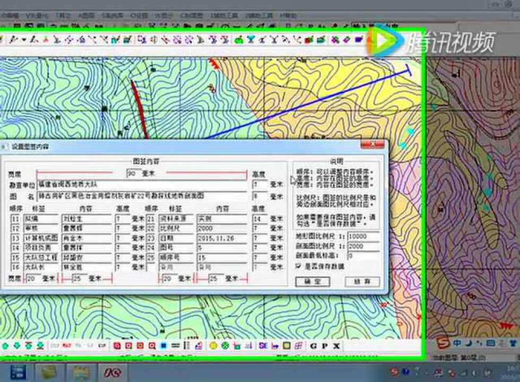Click the 勘查单位 text field
The width and height of the screenshot is (520, 382).
[x=142, y=185]
